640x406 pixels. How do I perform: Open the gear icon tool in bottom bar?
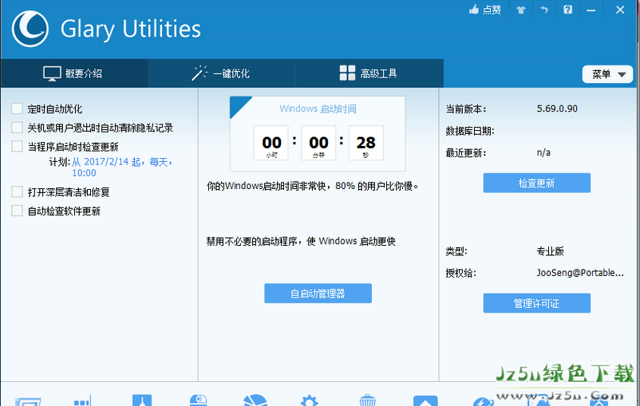309,400
